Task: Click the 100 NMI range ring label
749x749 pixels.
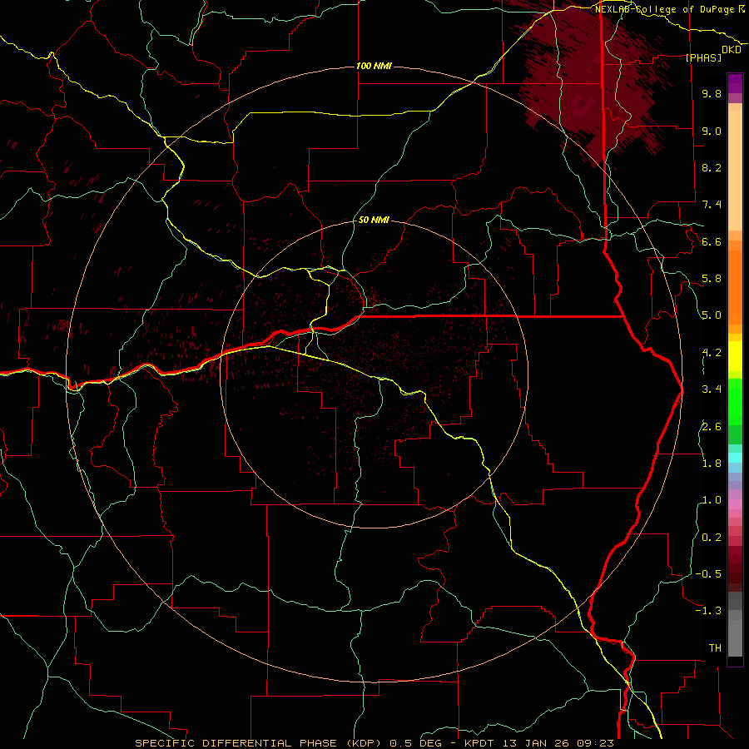Action: point(374,66)
